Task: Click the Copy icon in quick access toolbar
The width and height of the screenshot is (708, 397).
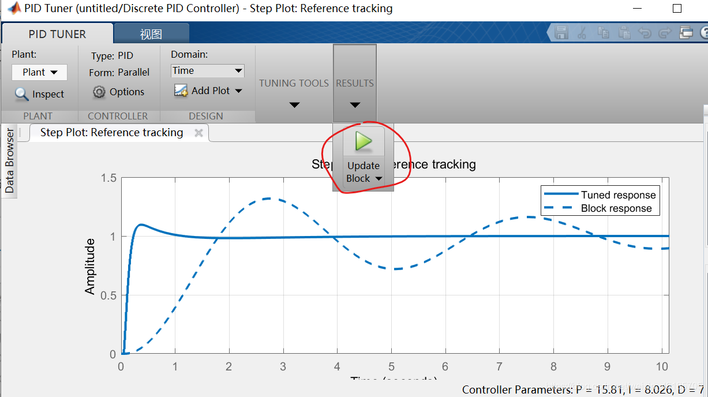Action: click(604, 33)
